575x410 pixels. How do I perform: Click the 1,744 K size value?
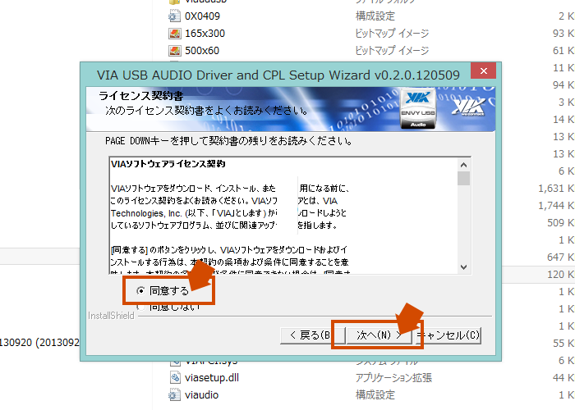click(x=555, y=205)
